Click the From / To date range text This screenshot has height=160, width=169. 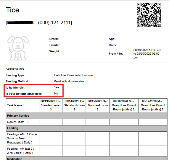147,54
